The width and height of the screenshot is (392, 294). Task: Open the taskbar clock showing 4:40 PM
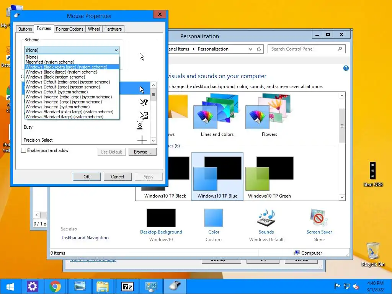(x=375, y=286)
